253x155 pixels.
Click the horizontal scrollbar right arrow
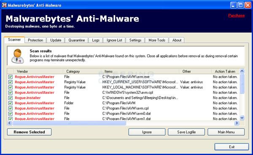click(237, 123)
